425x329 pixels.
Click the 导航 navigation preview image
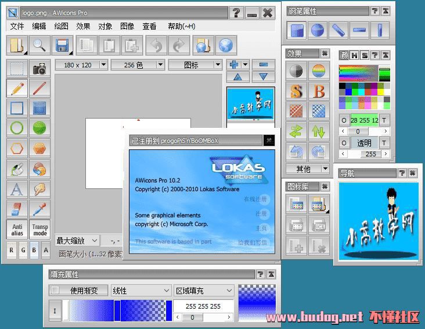click(x=379, y=221)
